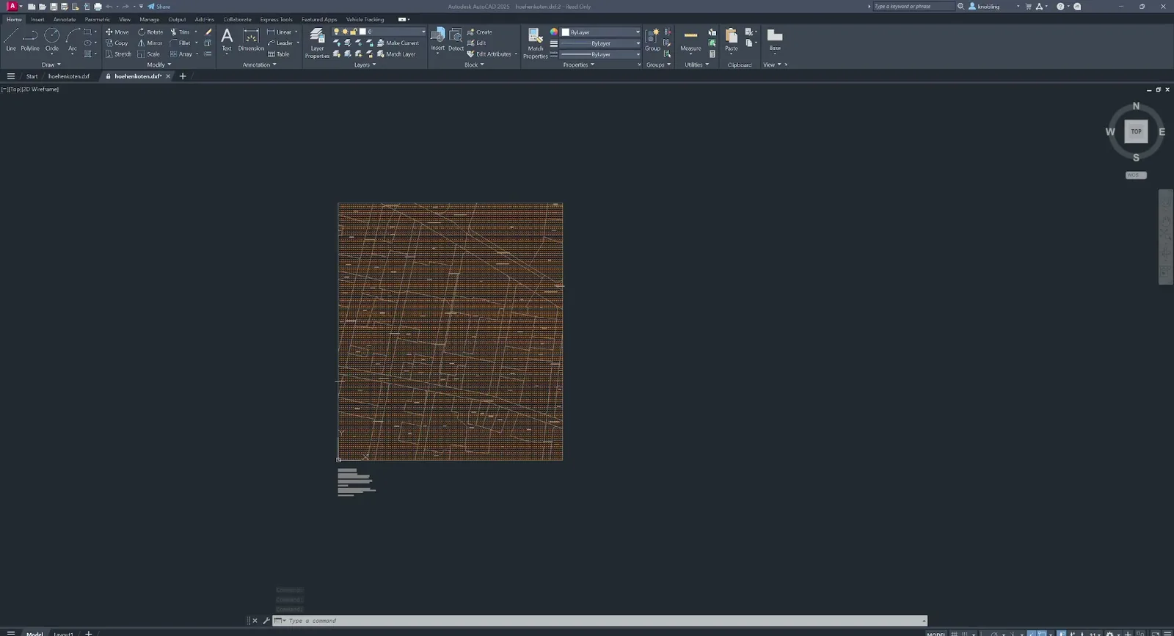Open Layer Properties manager
The width and height of the screenshot is (1174, 636).
317,43
